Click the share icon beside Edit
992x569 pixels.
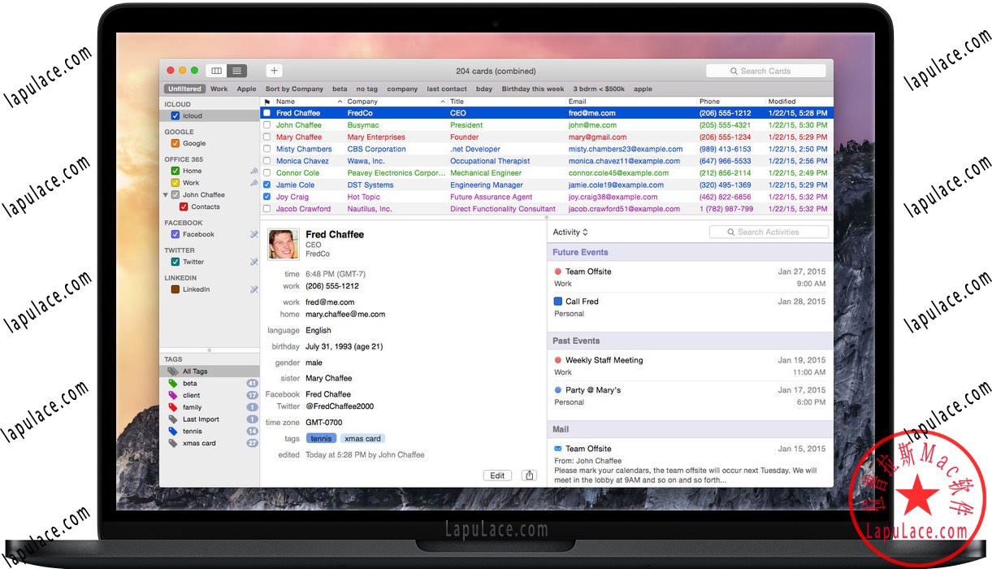pyautogui.click(x=529, y=476)
